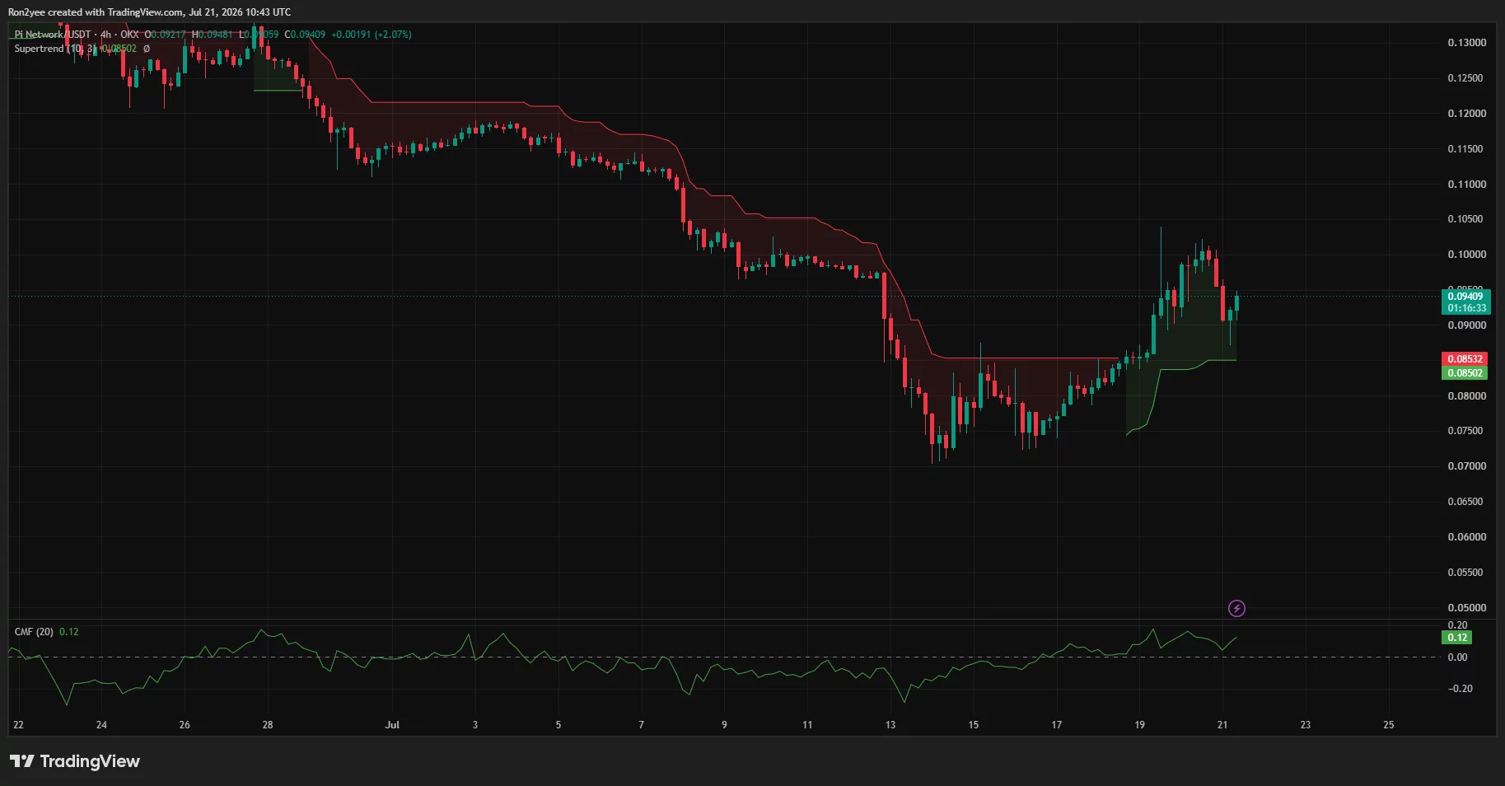Click the 0.13000 price axis label
Viewport: 1505px width, 786px height.
click(x=1466, y=43)
